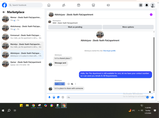The image size is (159, 118).
Task: Send a thumbs-up like
Action: (152, 97)
